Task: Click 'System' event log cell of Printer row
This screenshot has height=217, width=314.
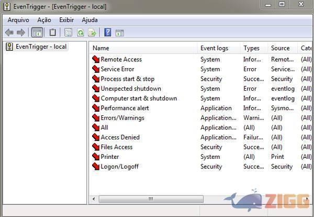Action: pyautogui.click(x=210, y=157)
